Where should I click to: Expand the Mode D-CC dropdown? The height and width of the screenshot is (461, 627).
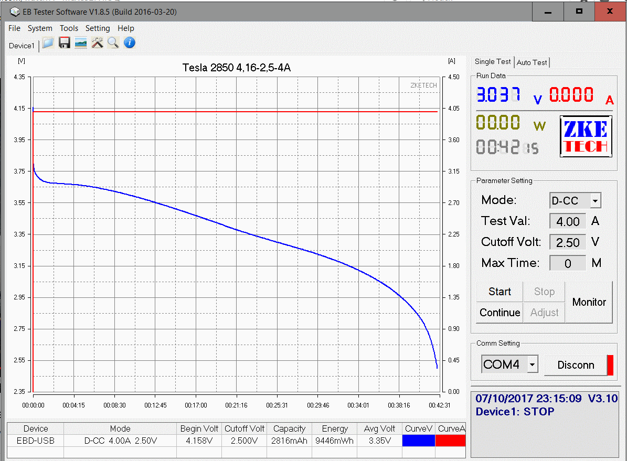(595, 201)
